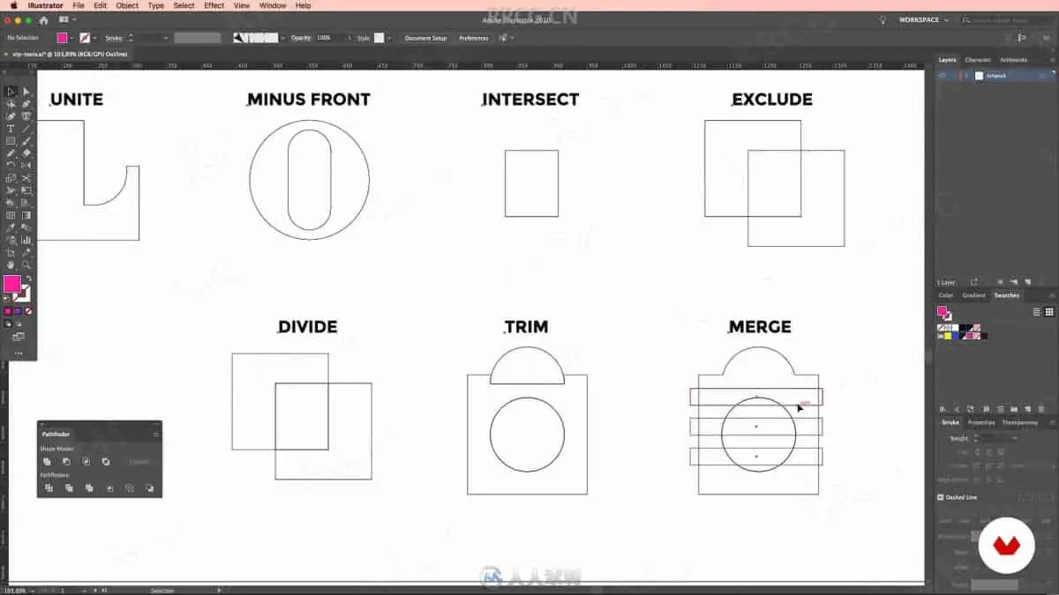Switch to the Character panel tab
The width and height of the screenshot is (1059, 595).
978,60
